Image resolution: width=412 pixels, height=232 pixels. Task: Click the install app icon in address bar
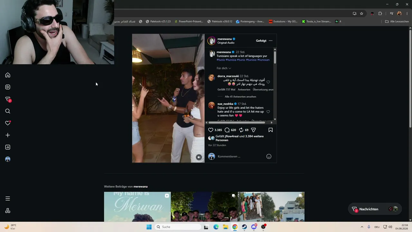click(x=354, y=14)
